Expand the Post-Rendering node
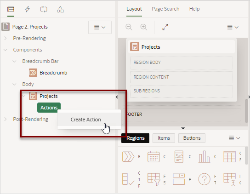The height and width of the screenshot is (194, 250). 6,119
